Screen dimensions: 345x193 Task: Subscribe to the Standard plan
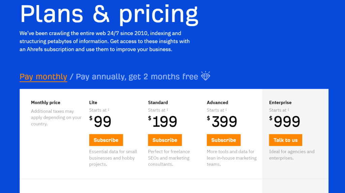(165, 140)
